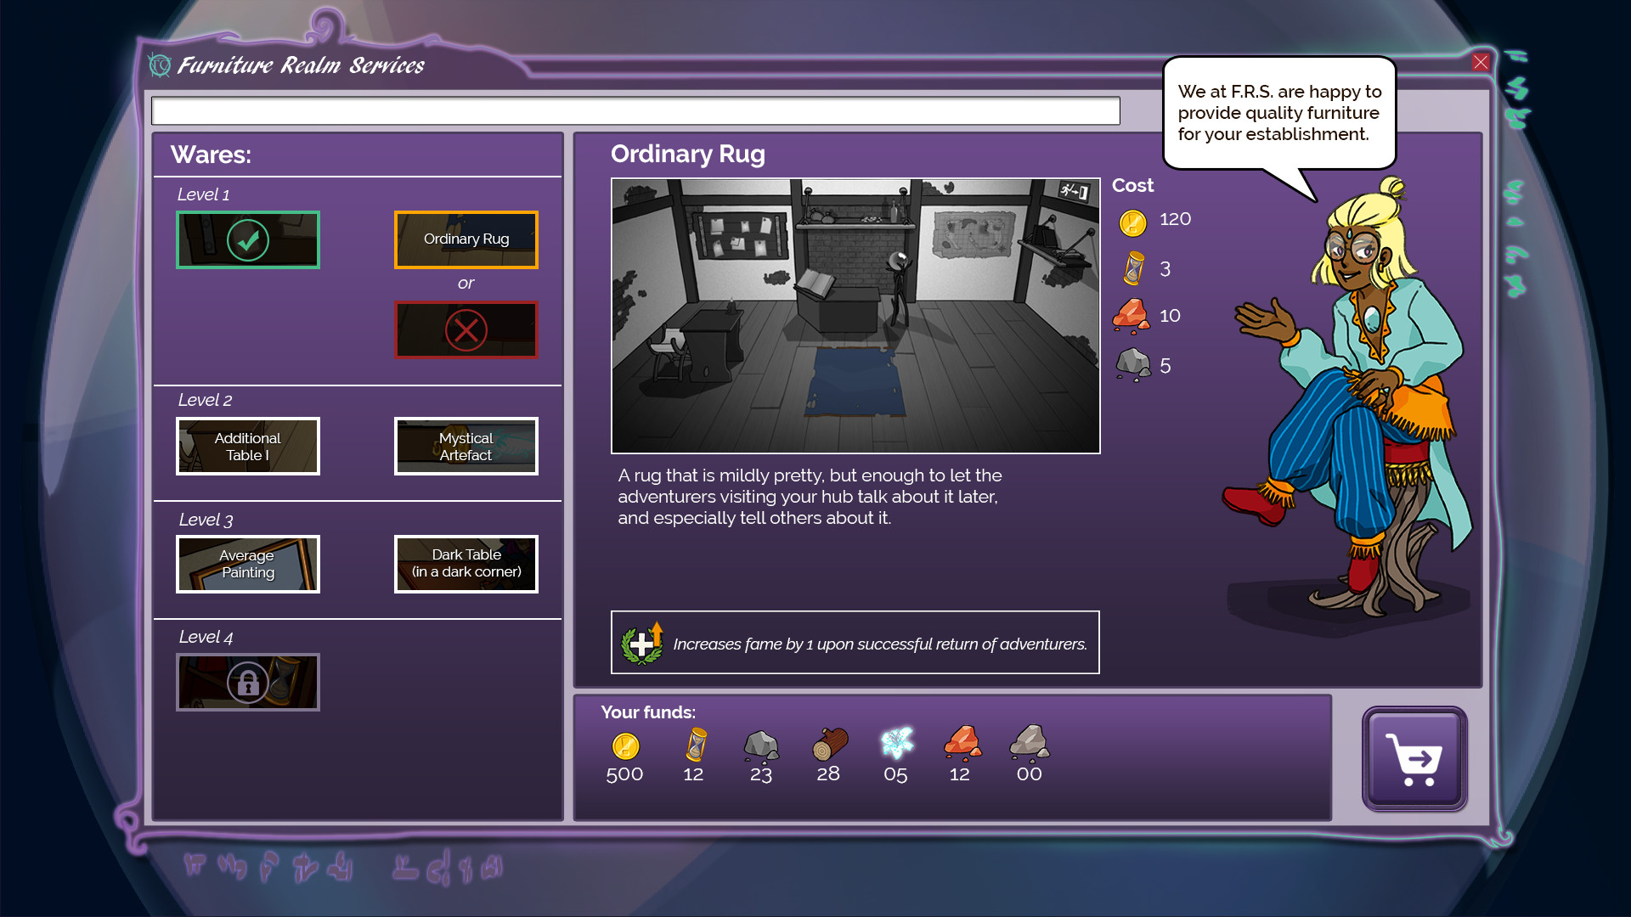Click the shopping cart purchase button
This screenshot has height=917, width=1631.
tap(1414, 758)
